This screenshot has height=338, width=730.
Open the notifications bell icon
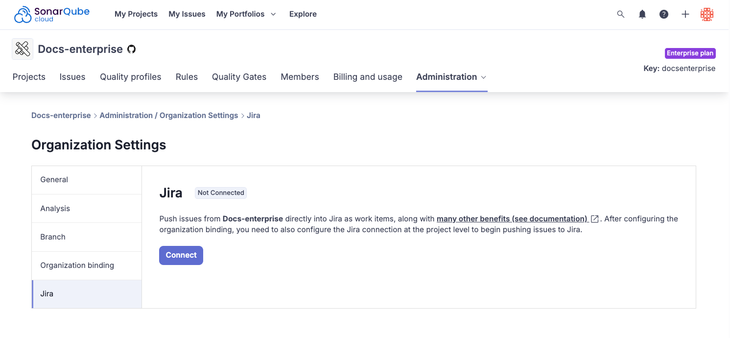[x=642, y=14]
